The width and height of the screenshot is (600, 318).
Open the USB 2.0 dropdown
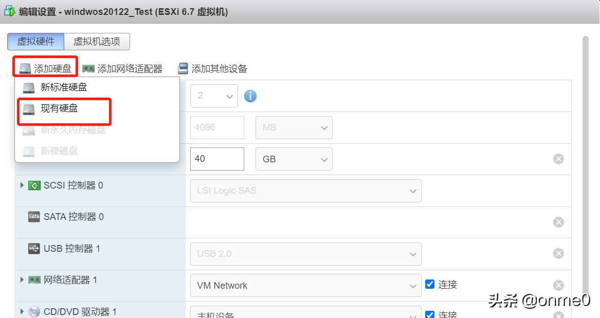tap(306, 254)
